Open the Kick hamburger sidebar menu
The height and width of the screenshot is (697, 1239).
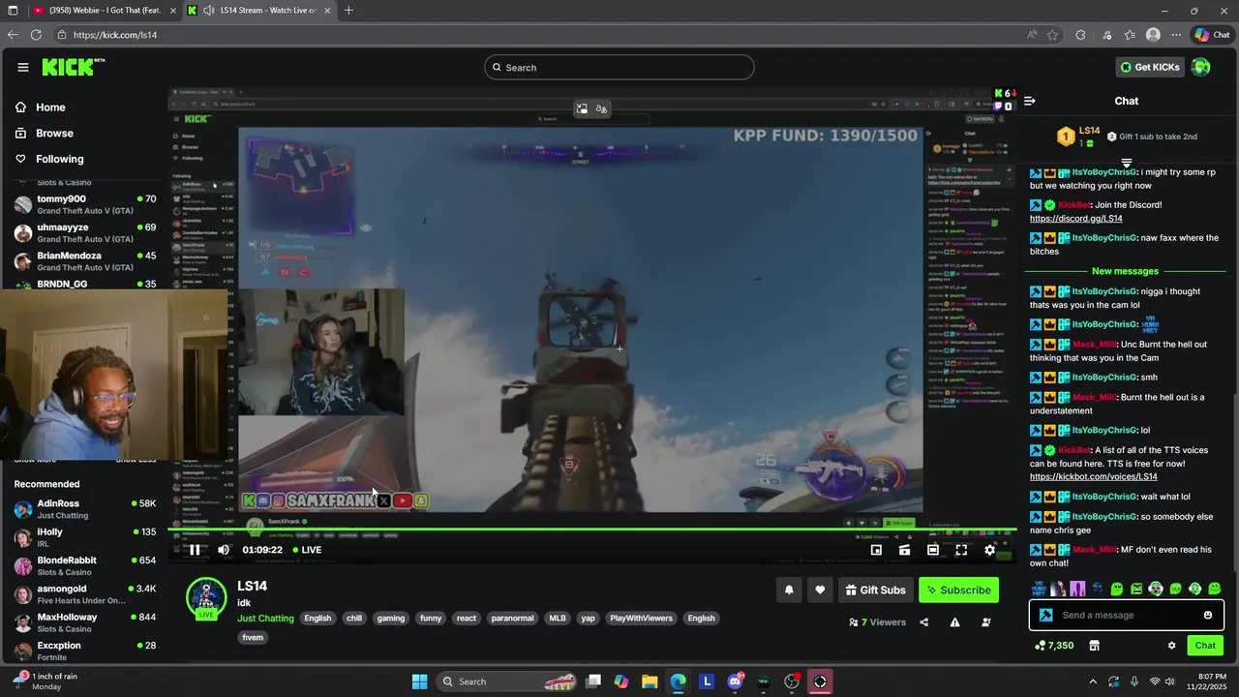click(22, 67)
